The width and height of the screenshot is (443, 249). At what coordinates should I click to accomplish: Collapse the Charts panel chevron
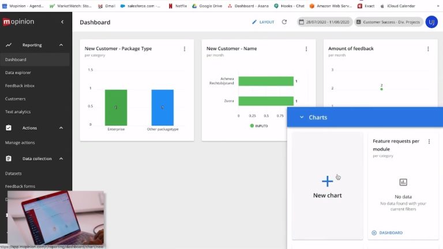[301, 117]
